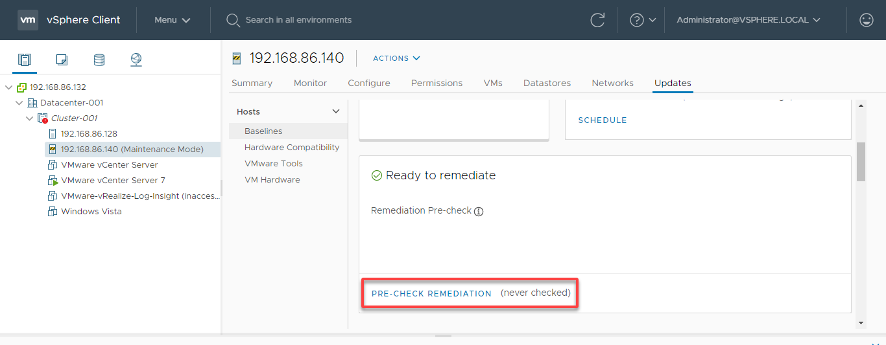The width and height of the screenshot is (886, 345).
Task: Click the Windows Vista VM icon
Action: 53,212
